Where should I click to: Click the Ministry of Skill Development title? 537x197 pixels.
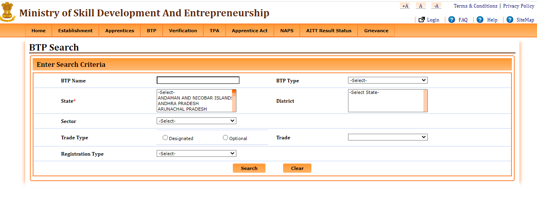[144, 13]
